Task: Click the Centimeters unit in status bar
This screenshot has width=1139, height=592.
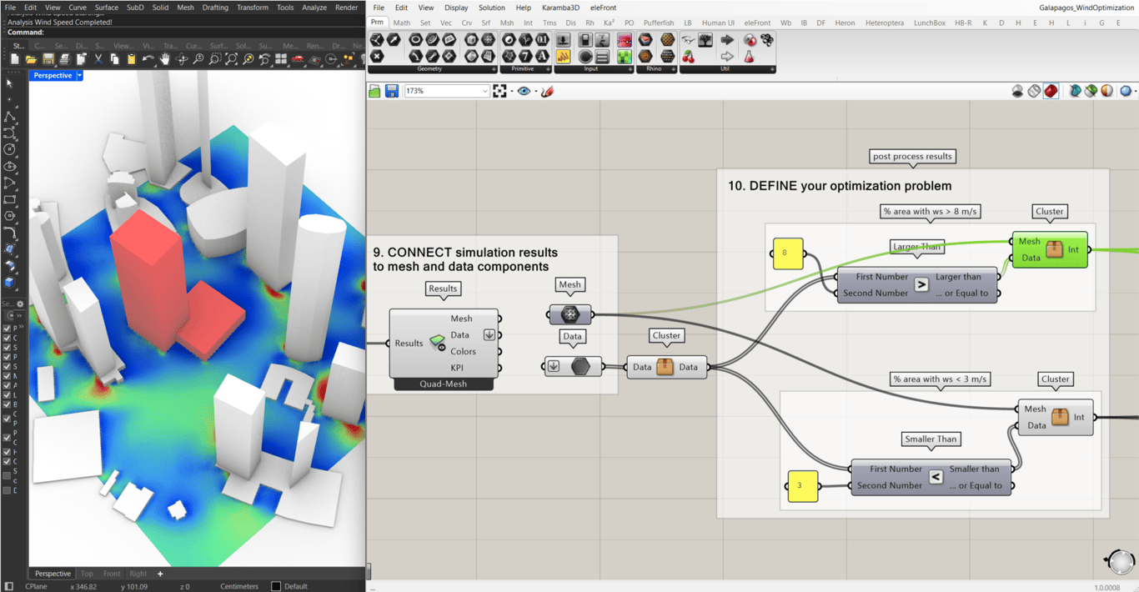Action: [x=239, y=586]
